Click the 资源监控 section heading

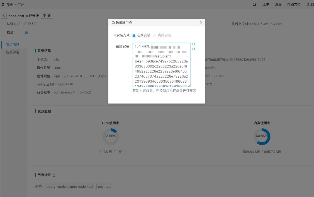point(44,111)
